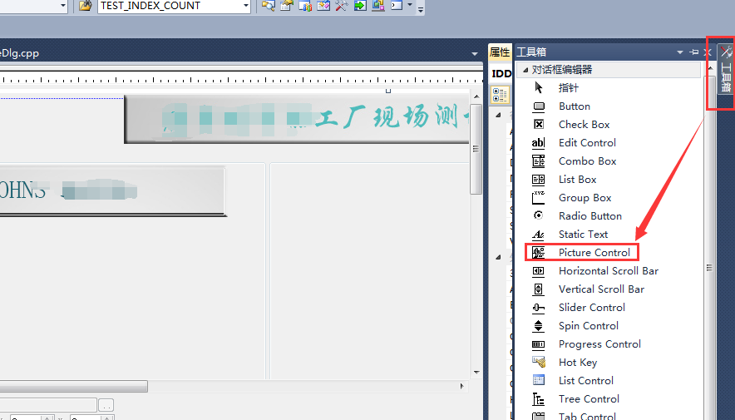Viewport: 735px width, 420px height.
Task: Click the dialog editor scroll up arrow
Action: tap(476, 96)
